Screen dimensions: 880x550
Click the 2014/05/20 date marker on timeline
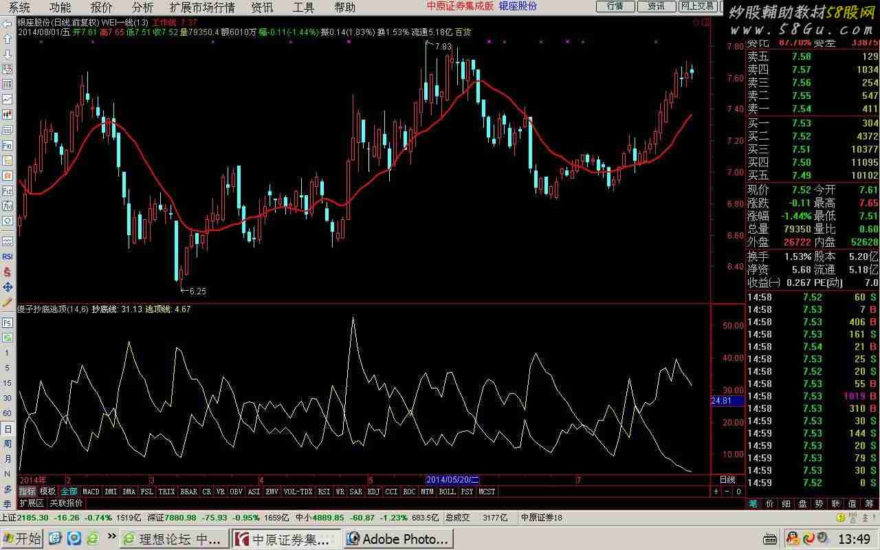pos(452,479)
